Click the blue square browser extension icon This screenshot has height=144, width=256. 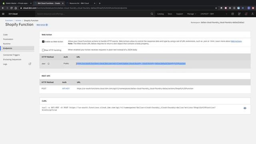(238, 8)
